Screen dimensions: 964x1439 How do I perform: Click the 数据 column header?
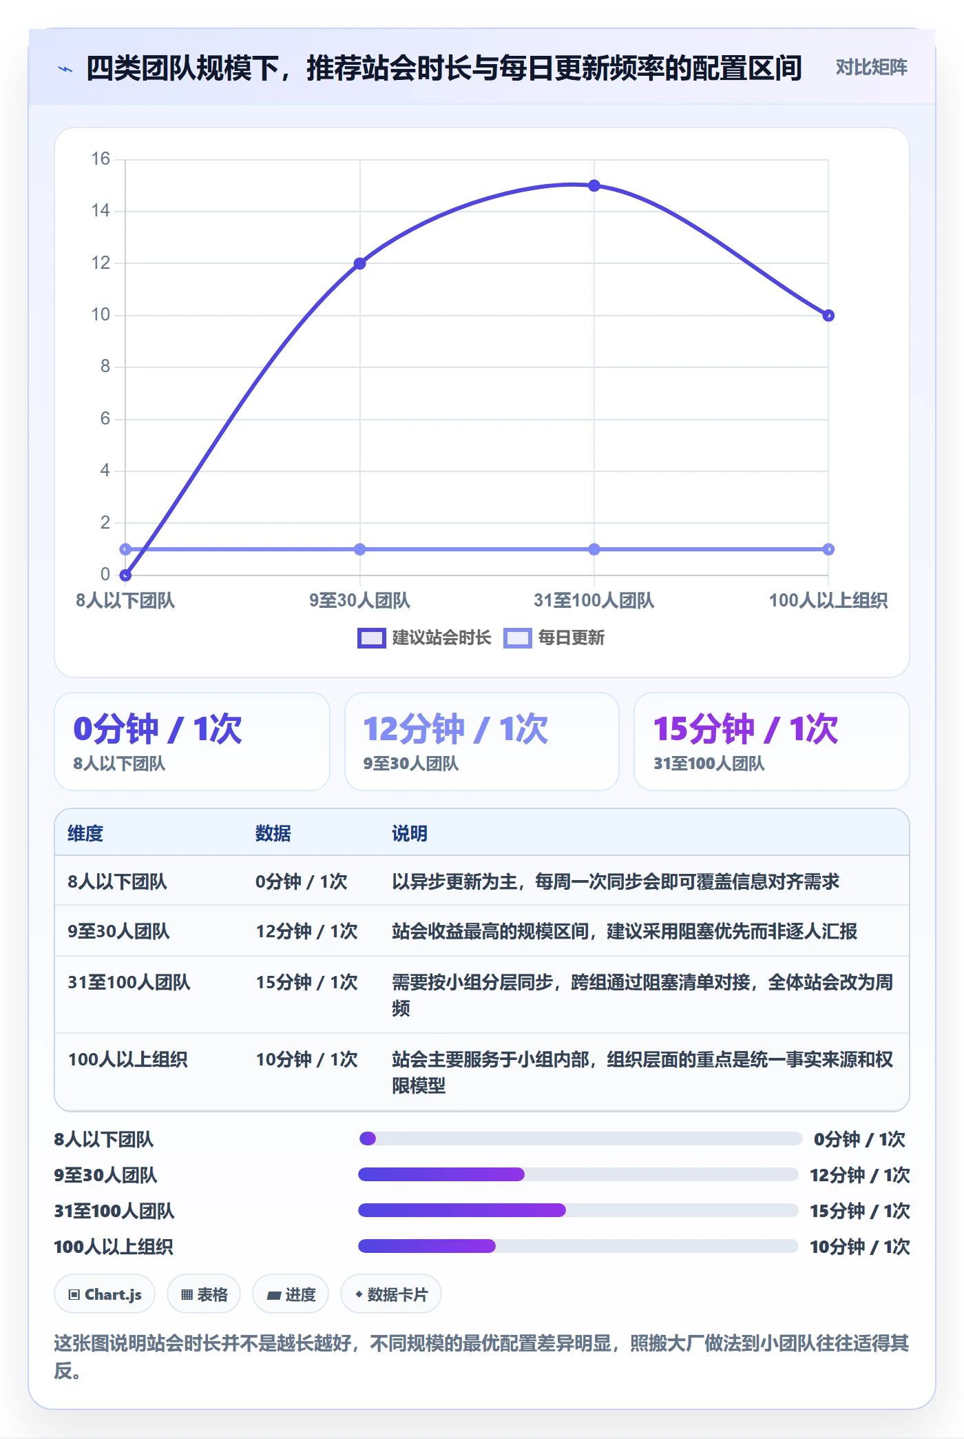(273, 833)
